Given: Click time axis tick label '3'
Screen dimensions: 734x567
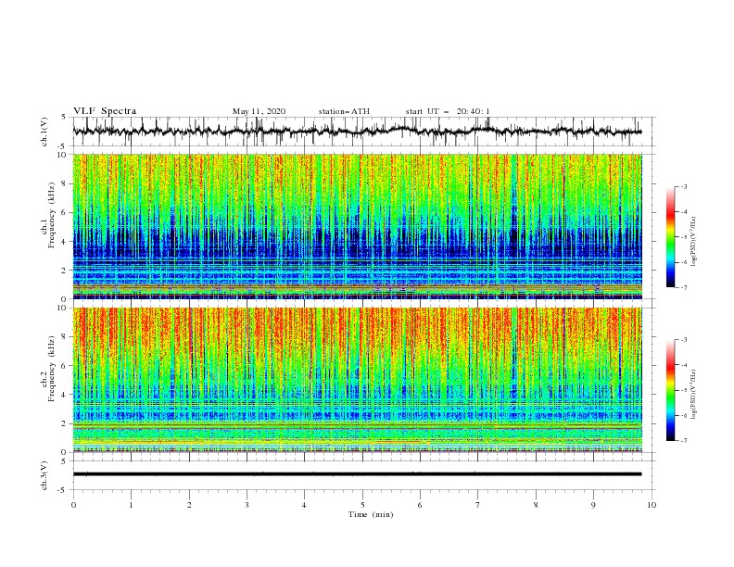Looking at the screenshot, I should pos(247,505).
